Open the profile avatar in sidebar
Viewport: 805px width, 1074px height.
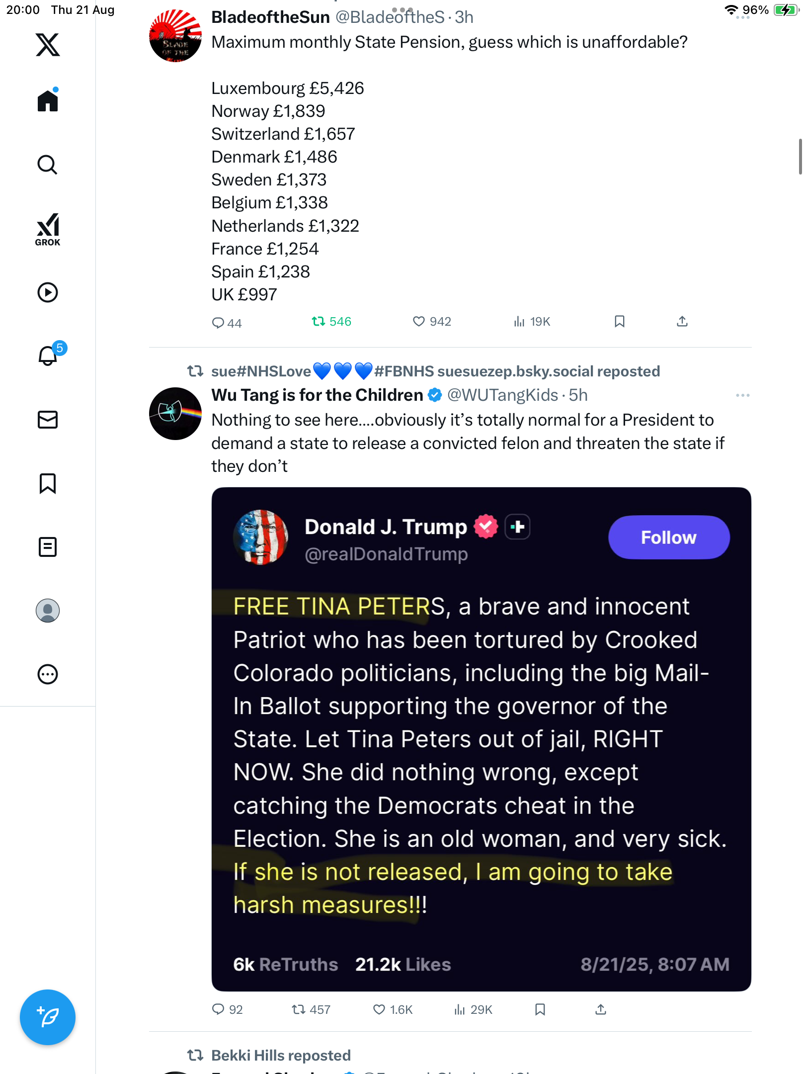(x=48, y=611)
